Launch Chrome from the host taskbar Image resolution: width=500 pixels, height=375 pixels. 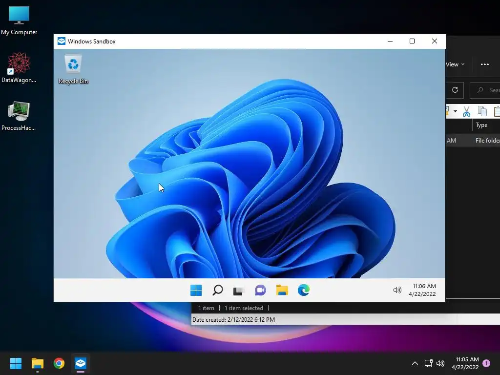coord(59,363)
